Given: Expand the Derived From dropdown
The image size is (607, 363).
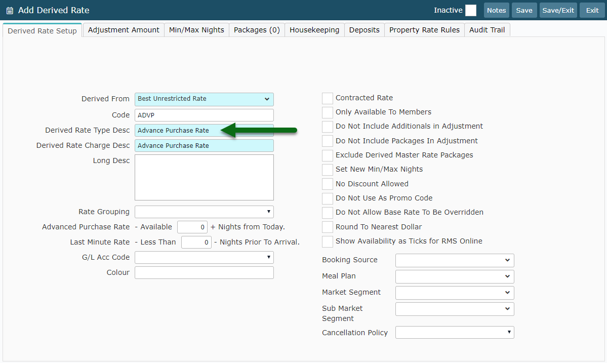Looking at the screenshot, I should (x=204, y=99).
